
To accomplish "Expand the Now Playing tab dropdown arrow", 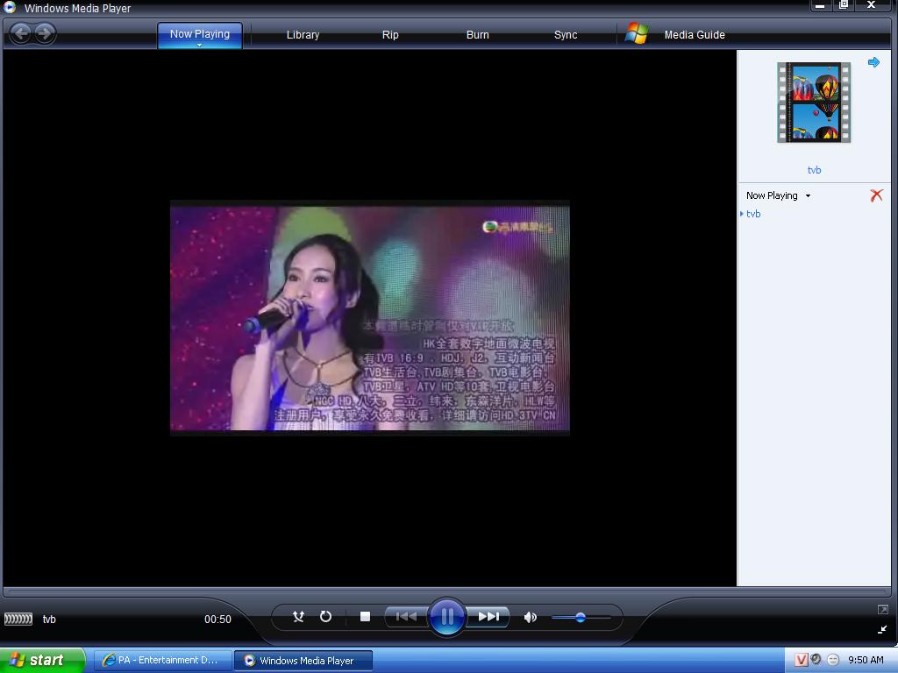I will [x=199, y=46].
